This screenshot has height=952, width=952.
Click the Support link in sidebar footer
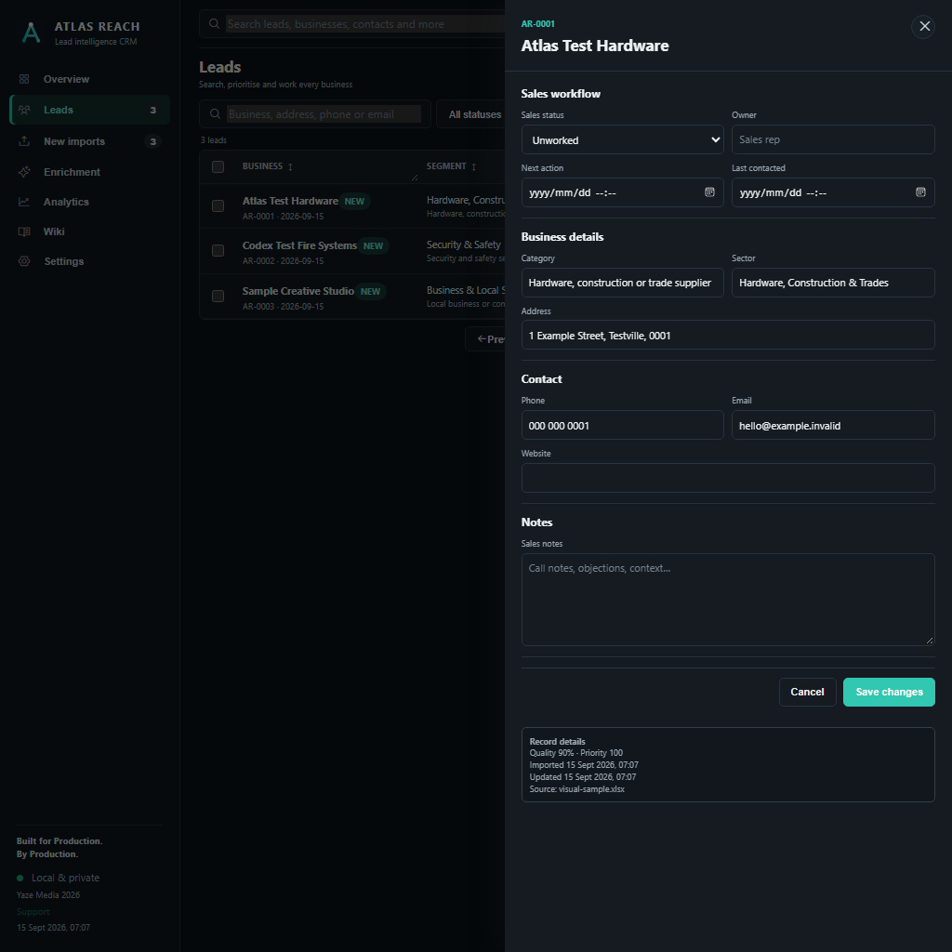33,913
